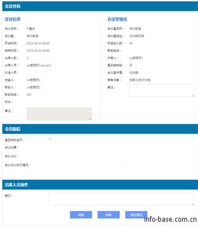
Task: Click the 结束时间 value 2015-04-03 09:00
Action: [x=38, y=51]
